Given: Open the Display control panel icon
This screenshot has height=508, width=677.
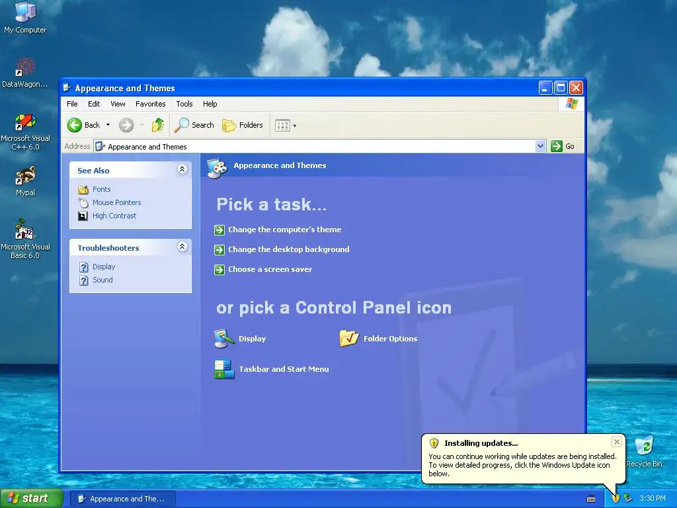Looking at the screenshot, I should pos(240,339).
